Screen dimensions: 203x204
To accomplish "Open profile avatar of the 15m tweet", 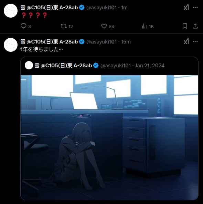I will click(x=11, y=45).
